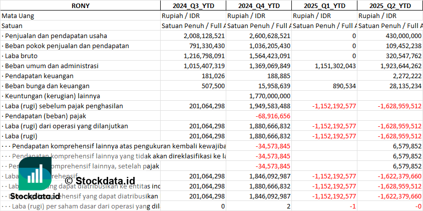423x211 pixels.
Task: Click cell value 15,958,639
Action: point(275,86)
